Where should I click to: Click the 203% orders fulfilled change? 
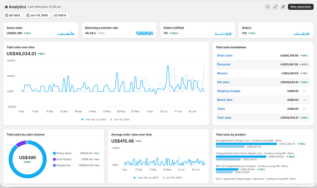174,33
